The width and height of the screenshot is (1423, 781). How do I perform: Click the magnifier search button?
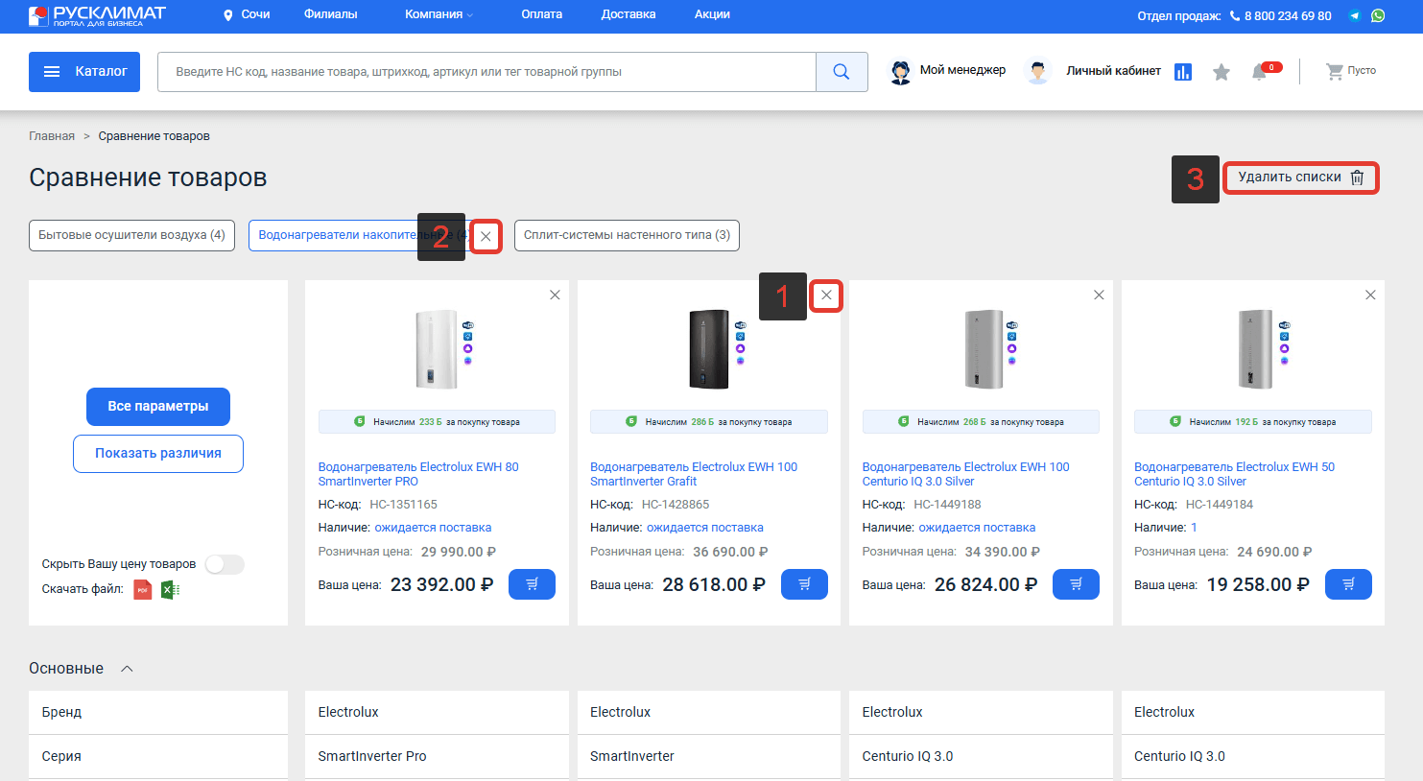point(842,72)
